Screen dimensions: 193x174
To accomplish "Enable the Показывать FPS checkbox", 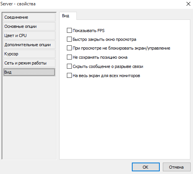I will click(x=69, y=31).
